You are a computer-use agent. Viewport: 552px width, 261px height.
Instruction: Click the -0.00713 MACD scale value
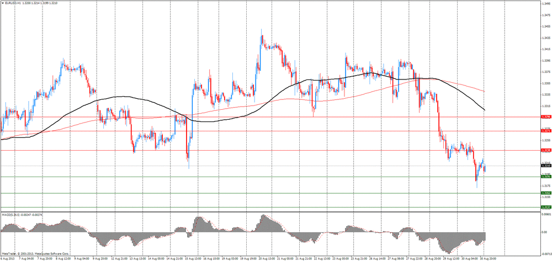point(546,254)
